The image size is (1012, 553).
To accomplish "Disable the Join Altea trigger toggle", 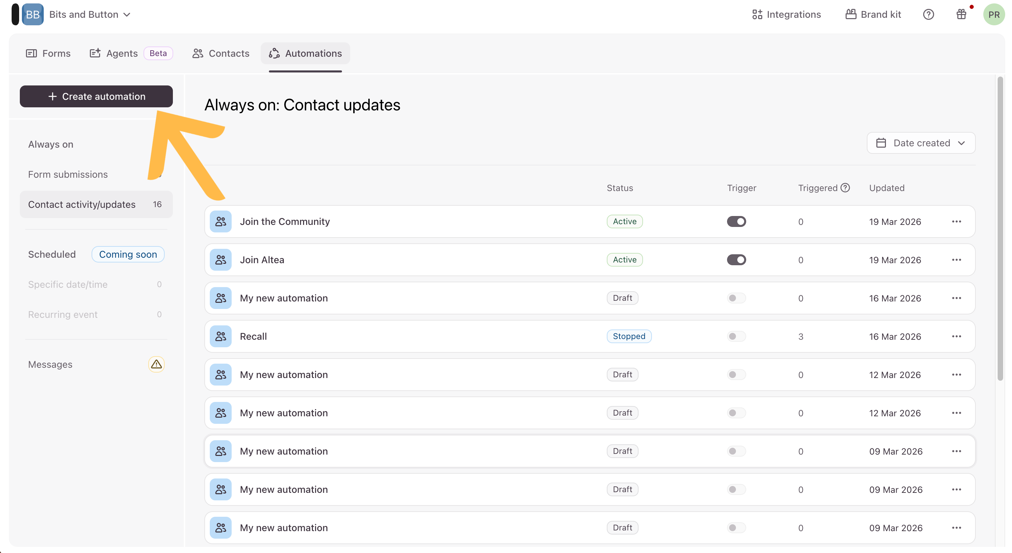I will (x=736, y=260).
